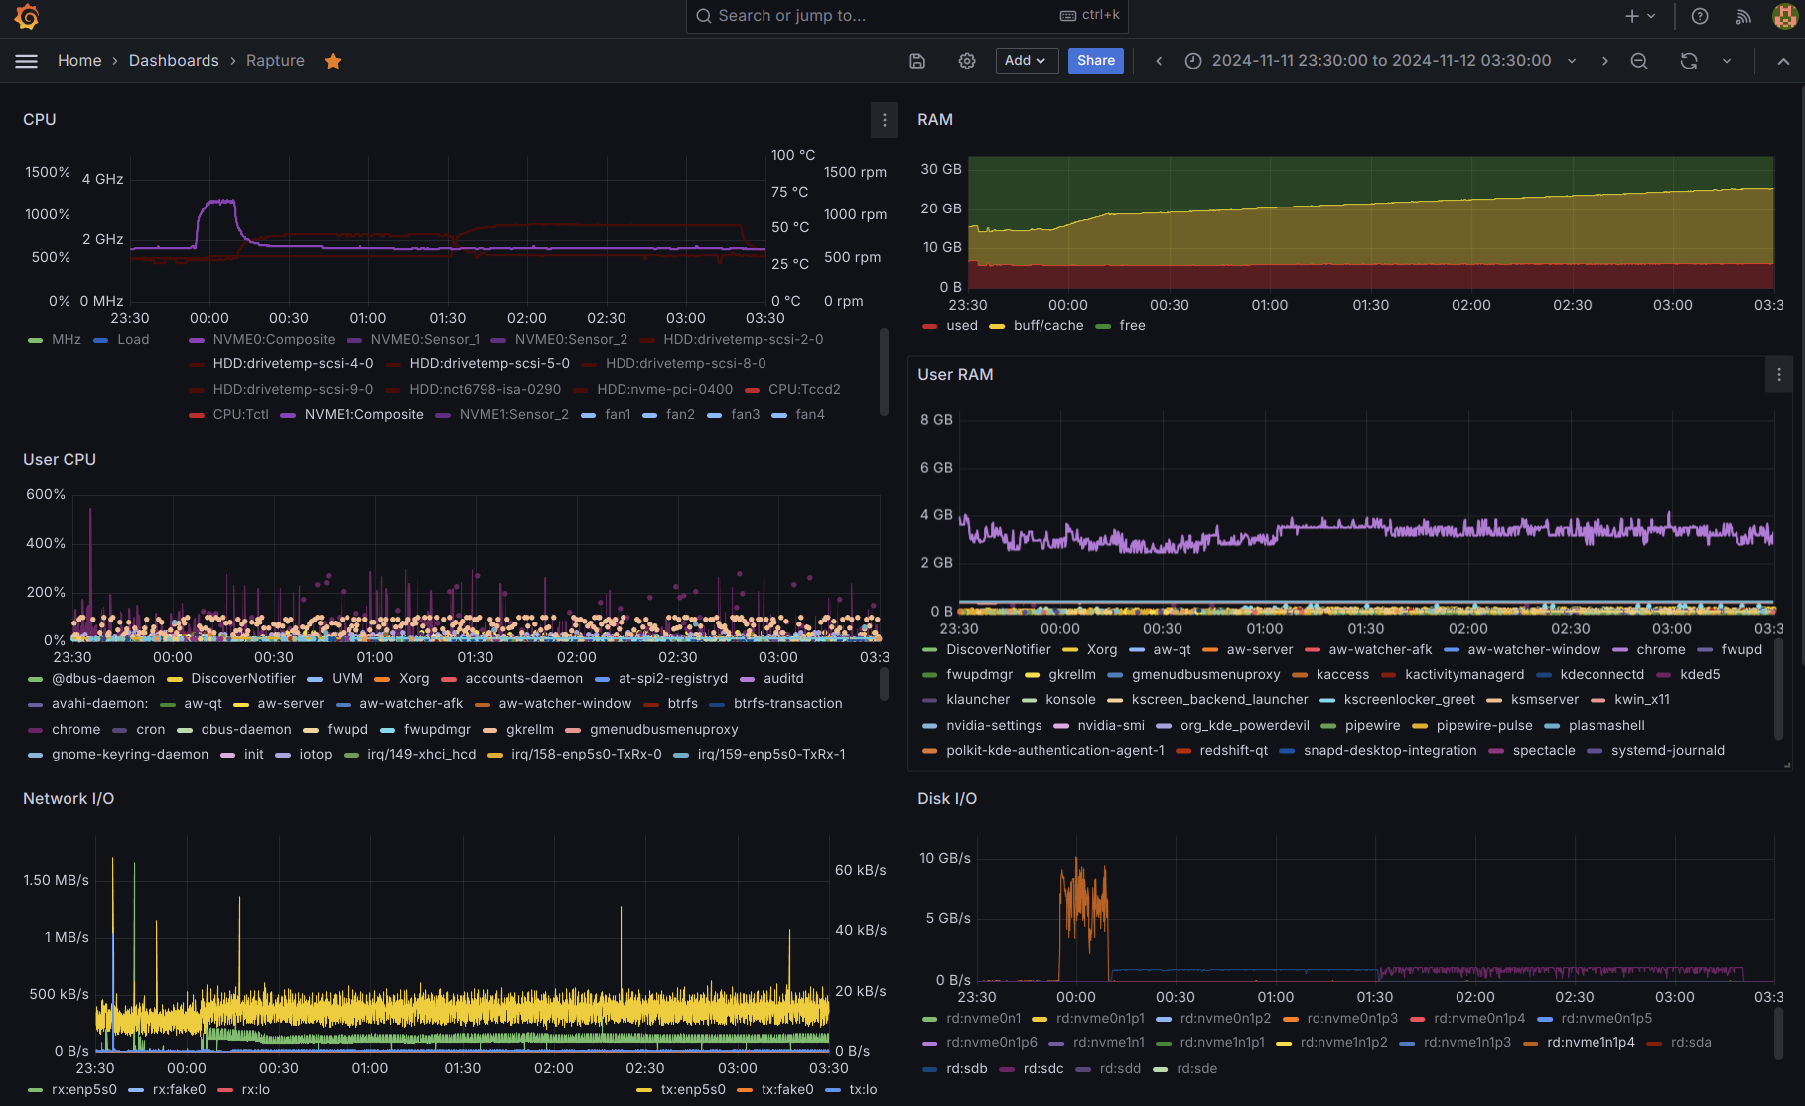Open the time range picker dropdown
Viewport: 1805px width, 1106px height.
[x=1380, y=61]
